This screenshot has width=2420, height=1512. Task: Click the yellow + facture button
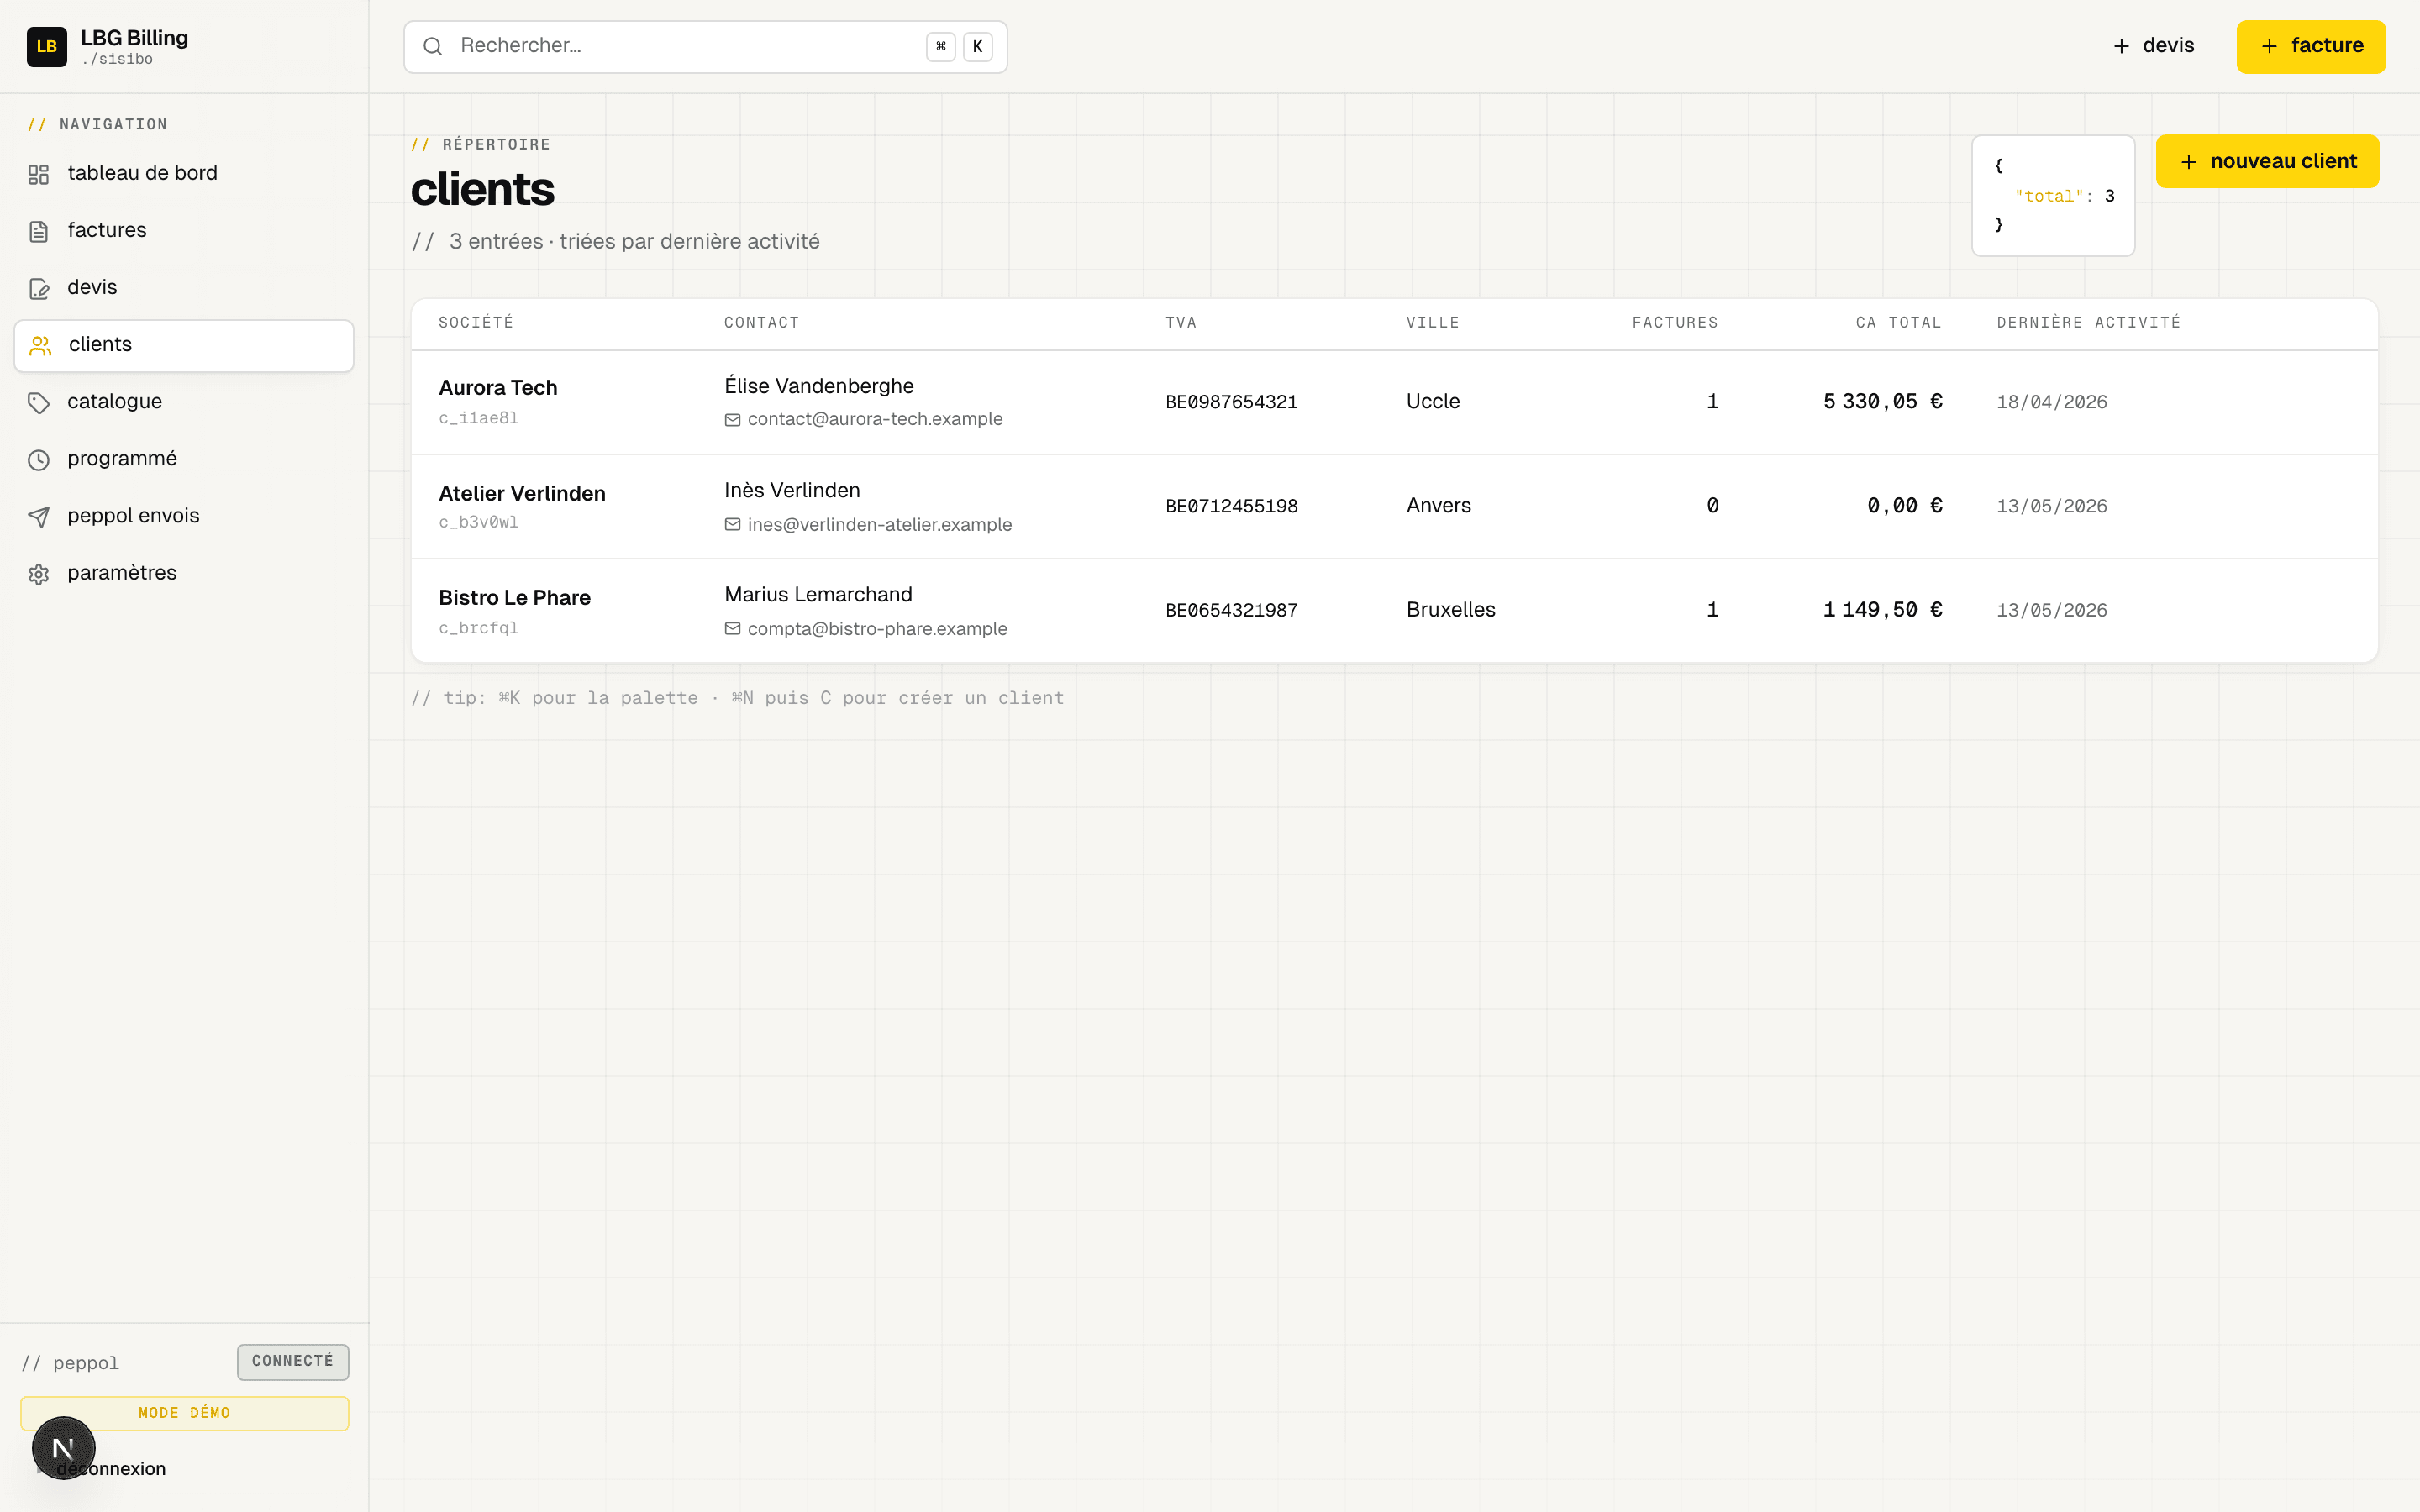pyautogui.click(x=2311, y=46)
